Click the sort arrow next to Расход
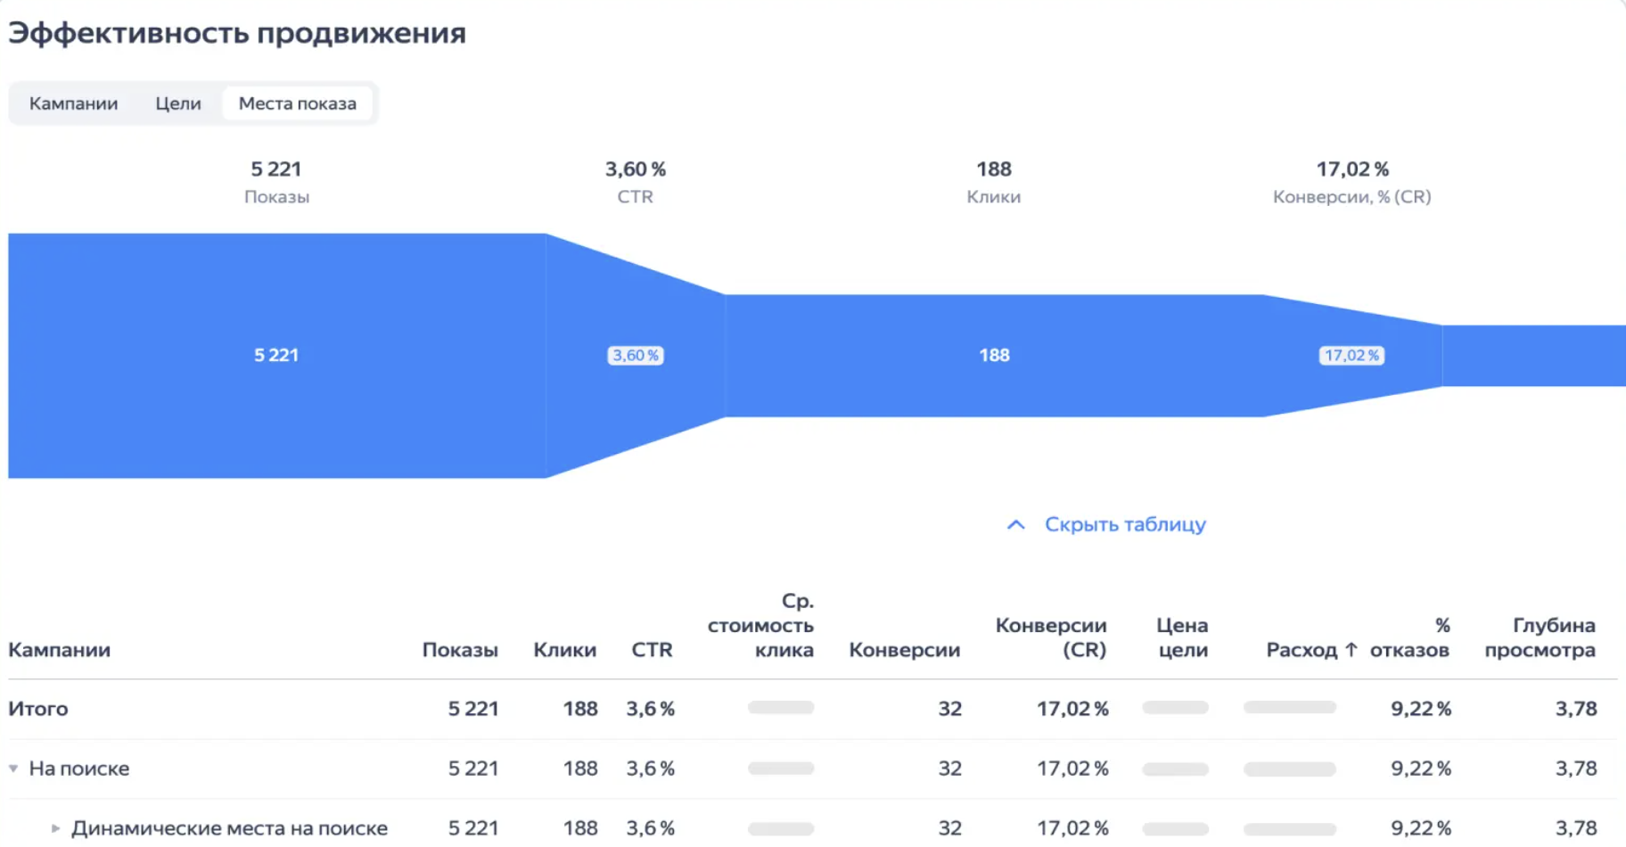This screenshot has width=1626, height=847. click(1351, 650)
